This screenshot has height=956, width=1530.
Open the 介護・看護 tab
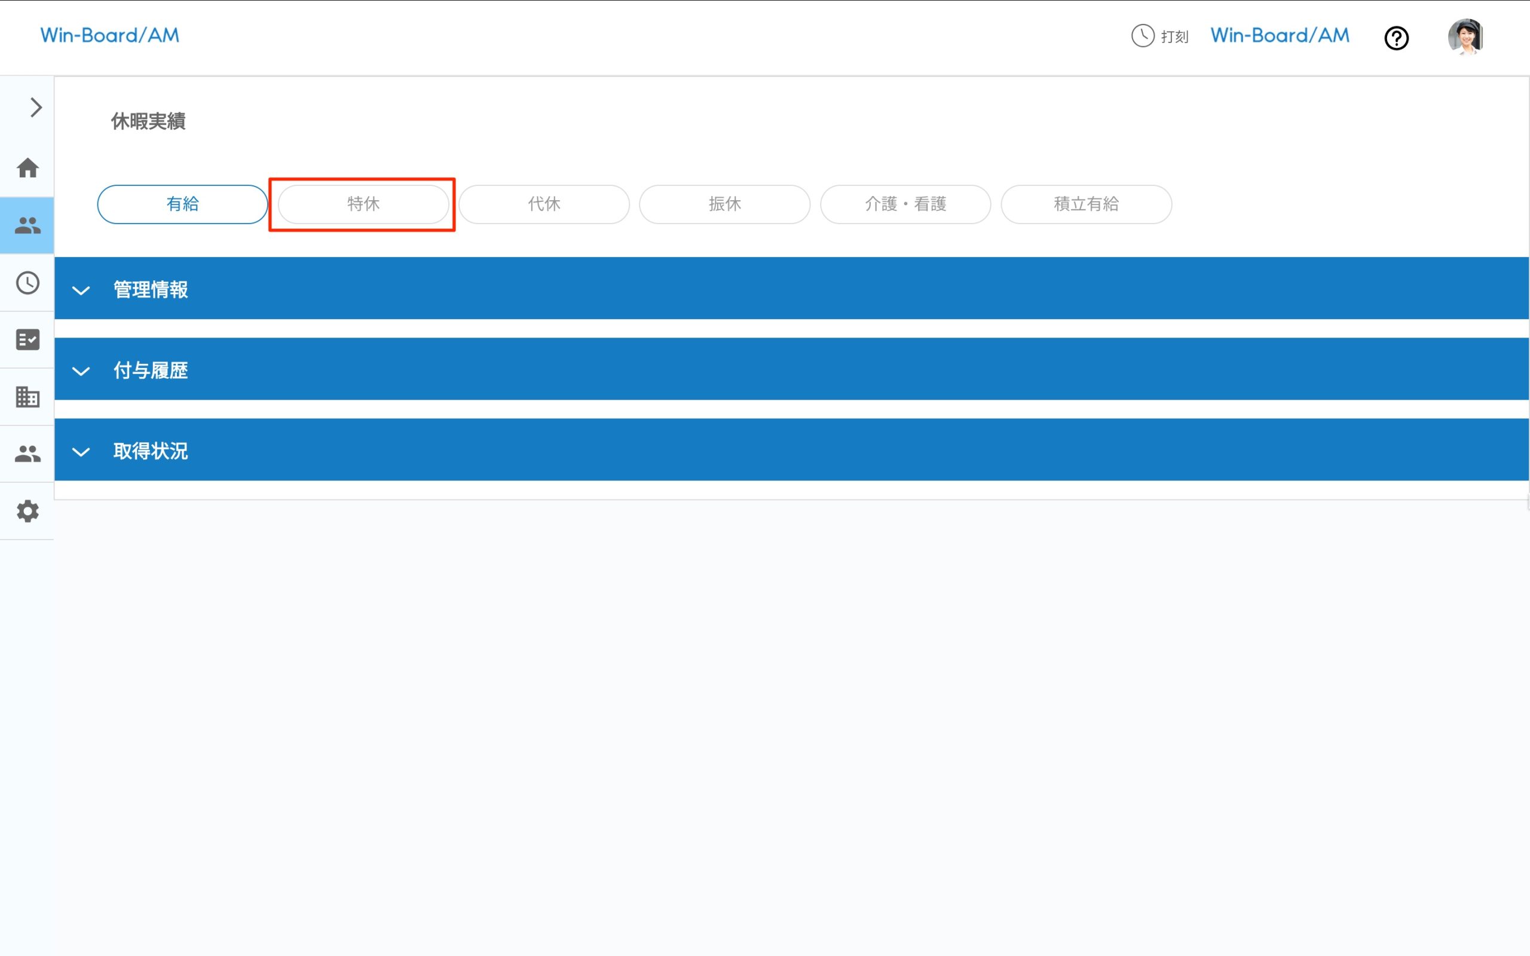pos(905,204)
